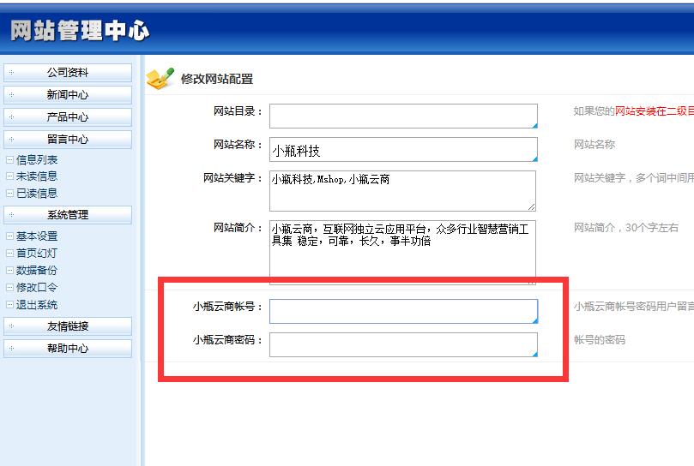Click the 网站简介，30个字左右 hint text
The width and height of the screenshot is (694, 466).
626,228
